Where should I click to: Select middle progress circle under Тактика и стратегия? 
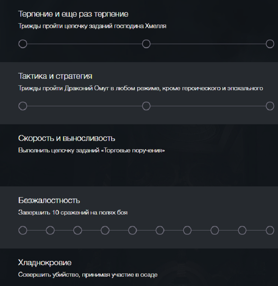(146, 106)
